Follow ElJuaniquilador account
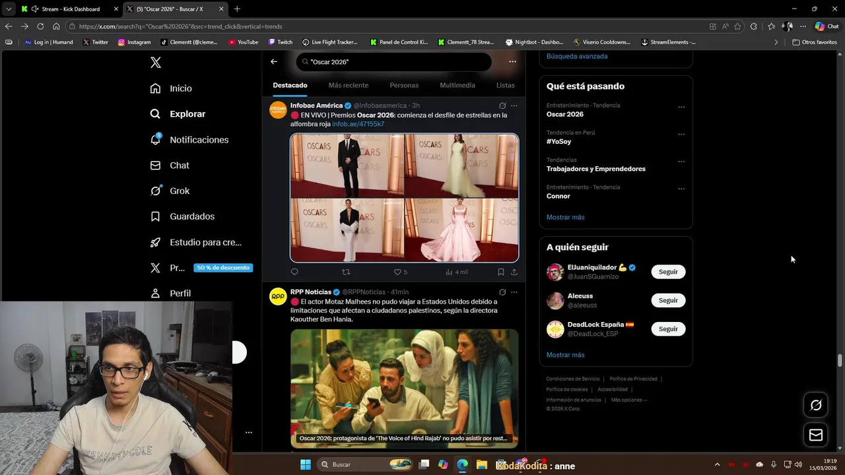The width and height of the screenshot is (845, 475). pyautogui.click(x=668, y=272)
